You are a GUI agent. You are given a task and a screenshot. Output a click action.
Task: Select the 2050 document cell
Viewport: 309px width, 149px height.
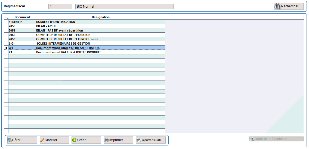[x=22, y=26]
